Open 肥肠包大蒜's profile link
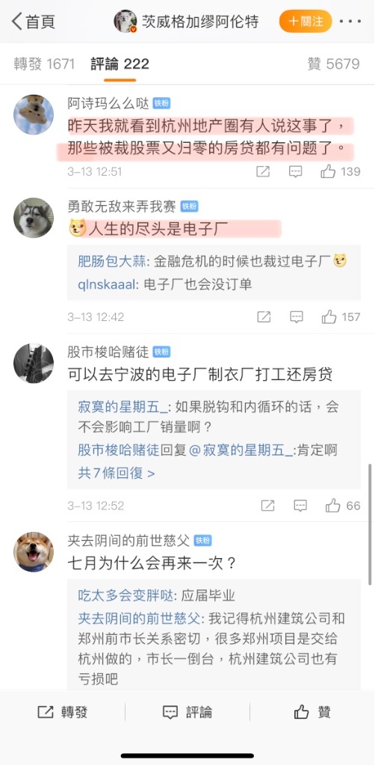 pos(111,262)
